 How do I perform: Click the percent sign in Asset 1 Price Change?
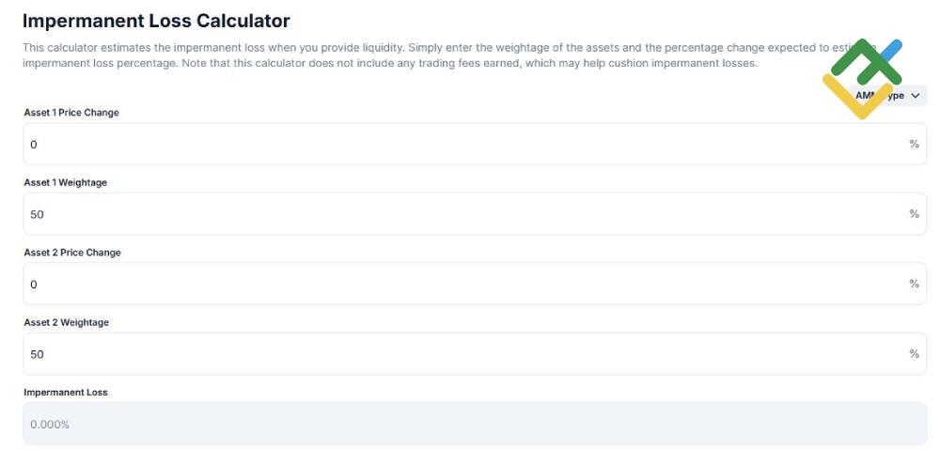[914, 145]
